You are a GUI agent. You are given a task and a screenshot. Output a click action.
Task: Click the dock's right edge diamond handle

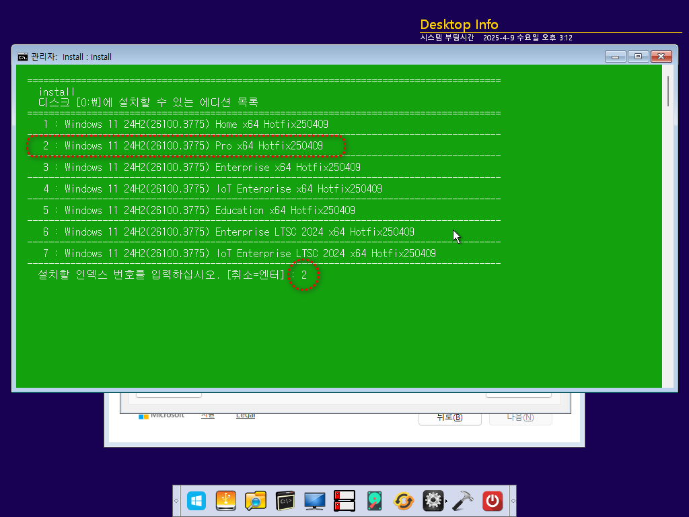point(513,501)
